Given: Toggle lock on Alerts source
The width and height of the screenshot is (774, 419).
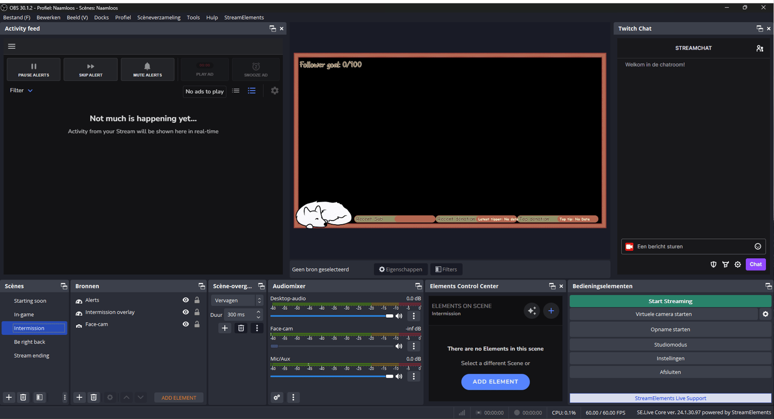Looking at the screenshot, I should [x=197, y=300].
